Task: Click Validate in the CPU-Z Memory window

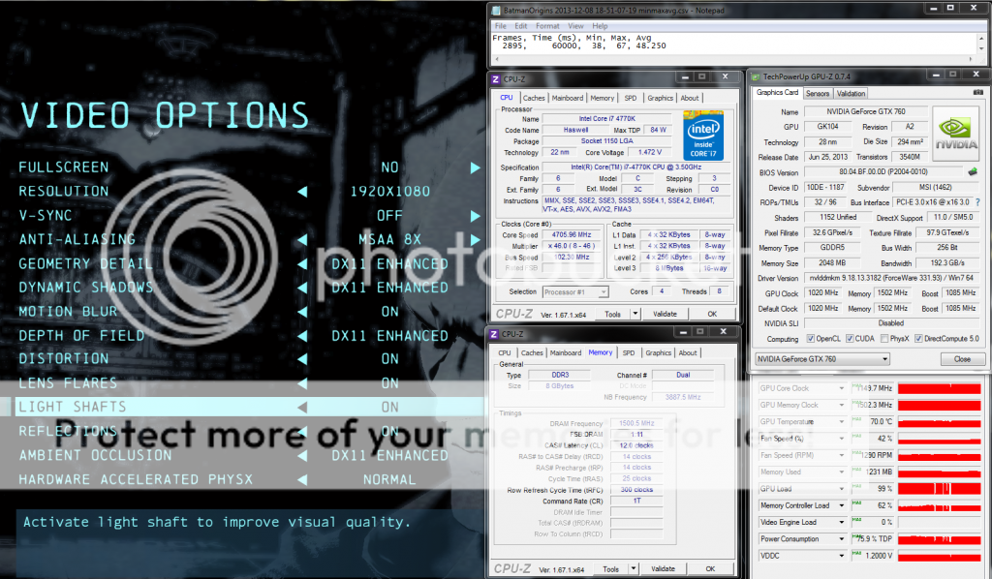Action: (664, 568)
